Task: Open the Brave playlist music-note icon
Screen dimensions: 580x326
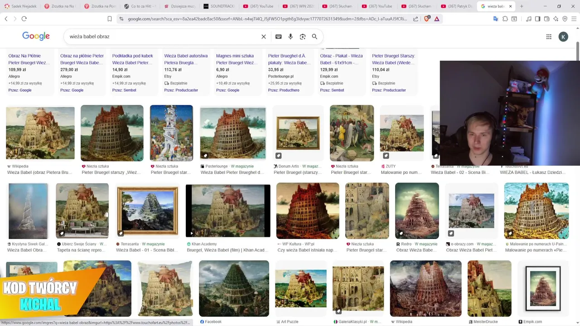Action: point(528,19)
